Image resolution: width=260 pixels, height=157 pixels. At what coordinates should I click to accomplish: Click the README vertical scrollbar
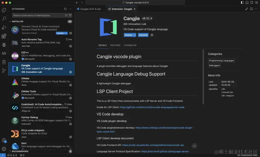pyautogui.click(x=203, y=77)
